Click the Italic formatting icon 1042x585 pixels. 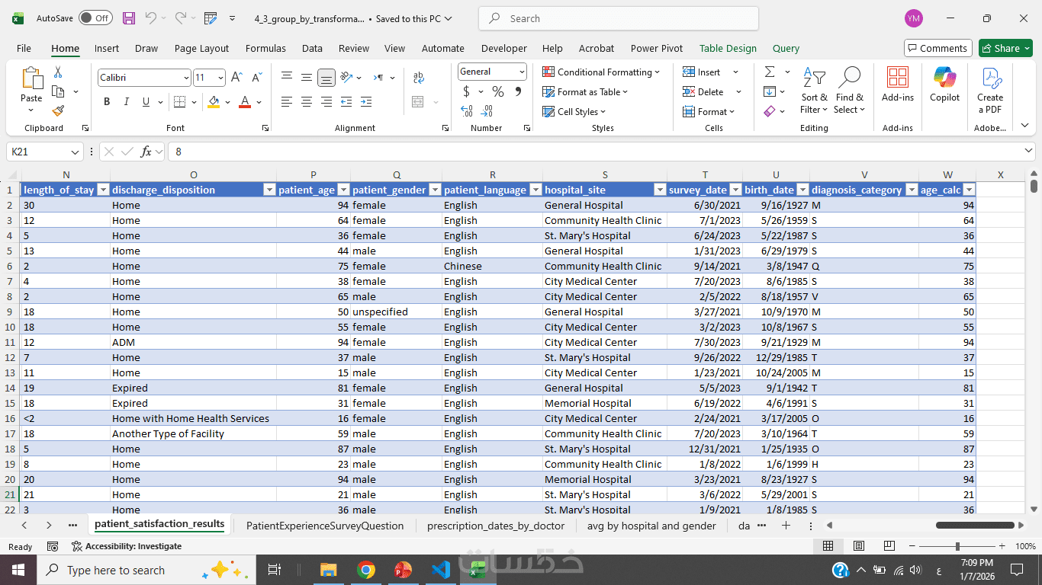(127, 102)
